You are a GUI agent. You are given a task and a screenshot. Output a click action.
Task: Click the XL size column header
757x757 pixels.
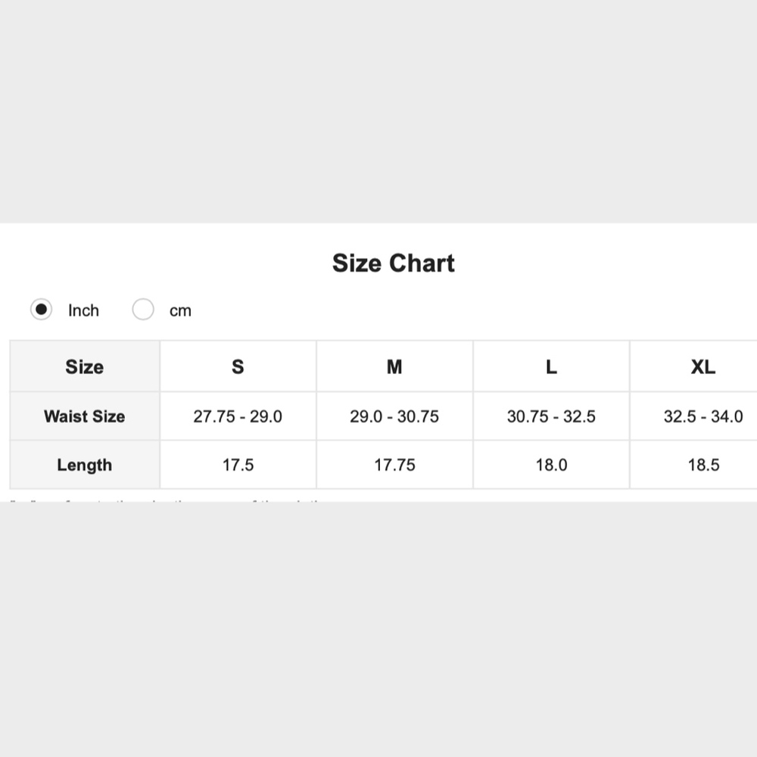(x=703, y=366)
